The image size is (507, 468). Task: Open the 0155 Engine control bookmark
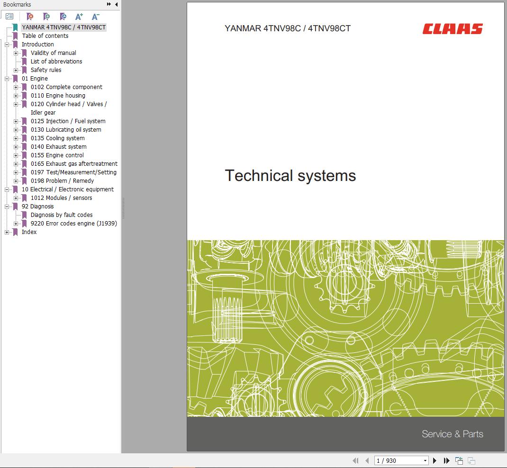pos(57,155)
